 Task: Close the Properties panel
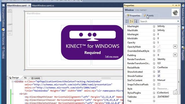[x=179, y=5]
